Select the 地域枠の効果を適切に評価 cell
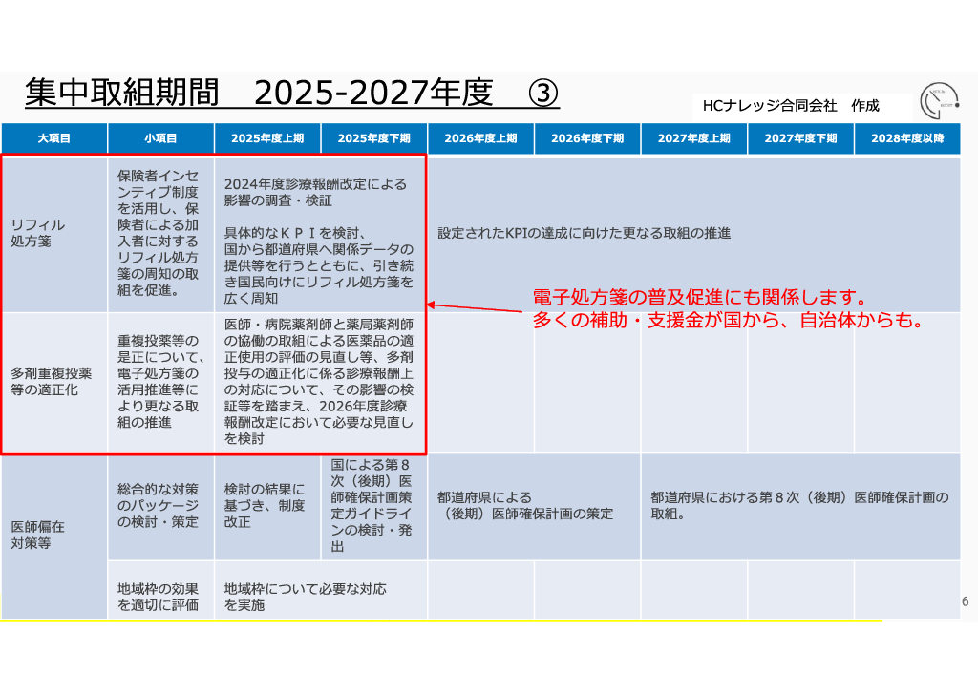The height and width of the screenshot is (693, 978). click(x=159, y=597)
